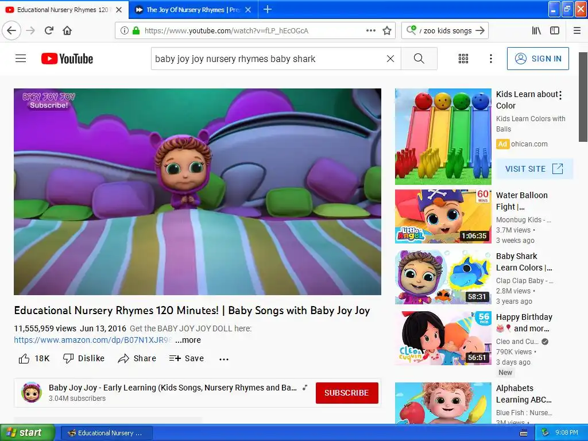Share the video using the Share button

(x=137, y=358)
